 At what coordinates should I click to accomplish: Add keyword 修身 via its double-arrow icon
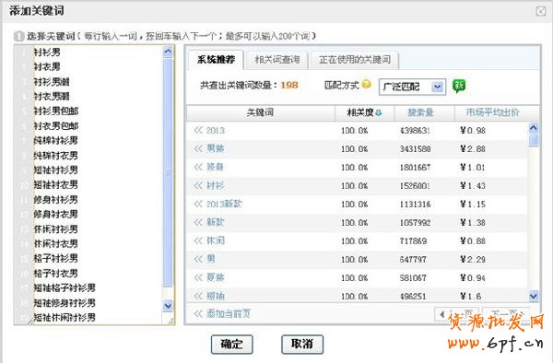[x=198, y=167]
